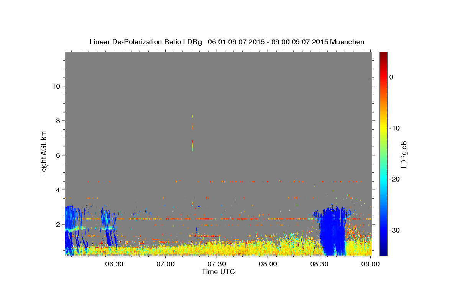Click the colorbar label '-20'
The width and height of the screenshot is (460, 307).
[395, 179]
